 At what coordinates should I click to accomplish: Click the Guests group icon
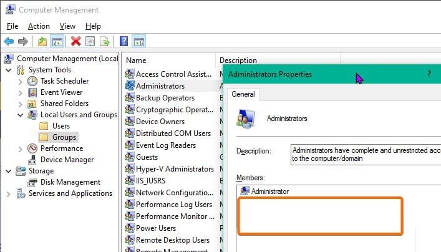point(130,157)
